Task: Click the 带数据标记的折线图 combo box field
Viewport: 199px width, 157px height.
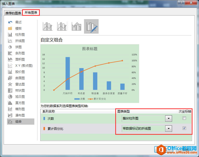Action: 144,129
